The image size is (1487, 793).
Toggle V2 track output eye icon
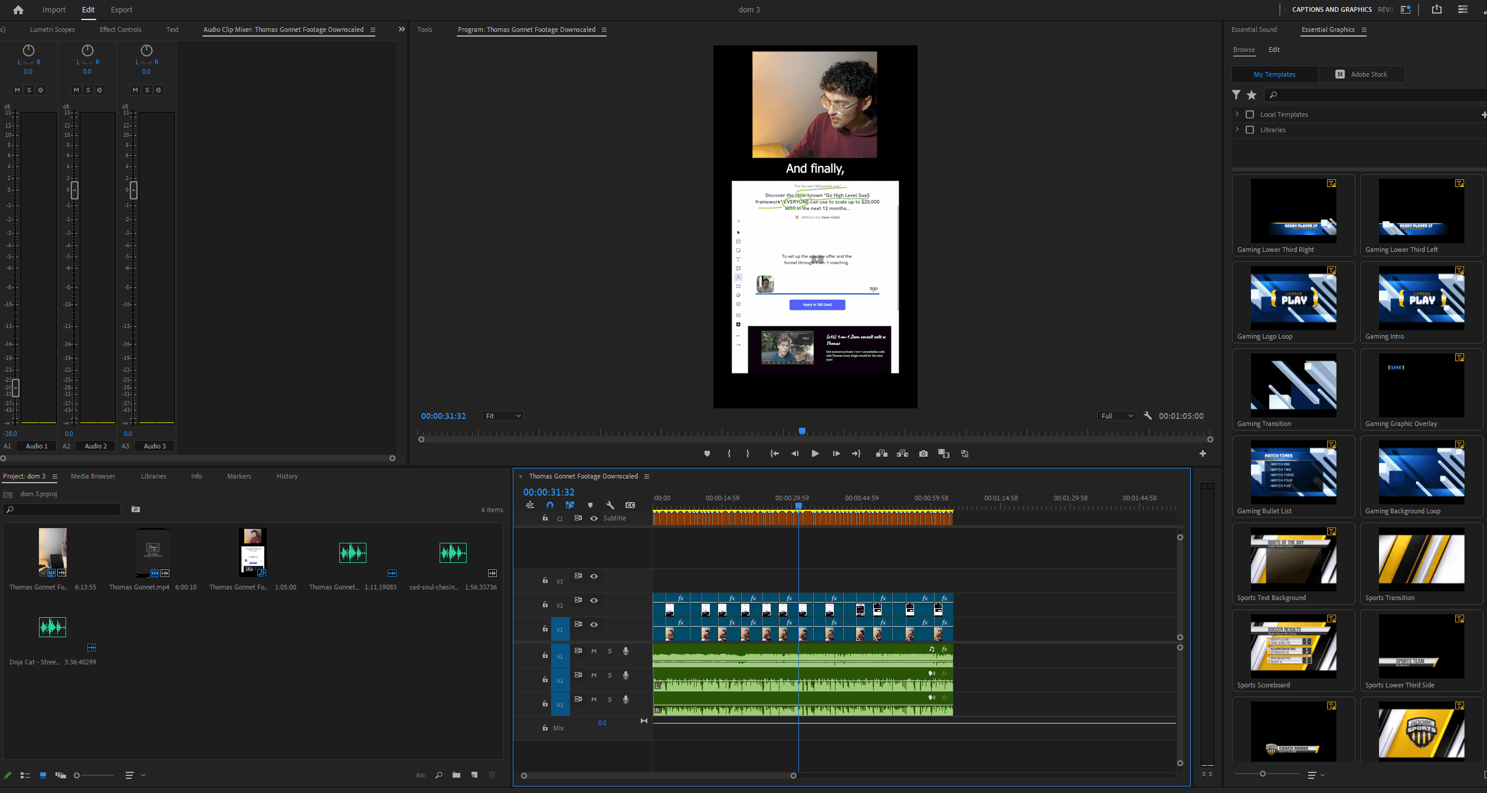pos(594,600)
